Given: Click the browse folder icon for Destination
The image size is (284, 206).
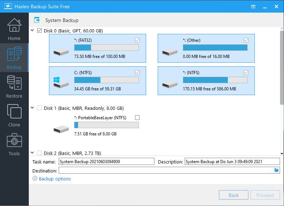Looking at the screenshot, I should point(276,170).
